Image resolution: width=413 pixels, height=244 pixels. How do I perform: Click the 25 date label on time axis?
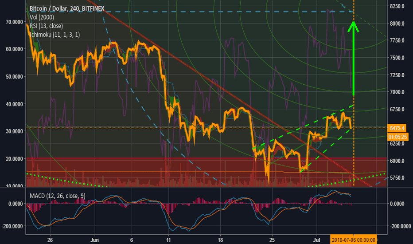coord(272,240)
